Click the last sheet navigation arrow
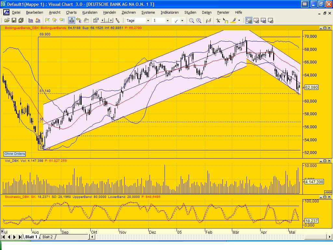Viewport: 333px width, 250px height. pos(20,237)
